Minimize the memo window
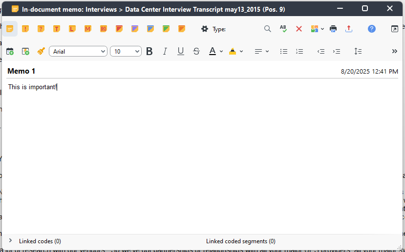Image resolution: width=405 pixels, height=252 pixels. [x=340, y=8]
